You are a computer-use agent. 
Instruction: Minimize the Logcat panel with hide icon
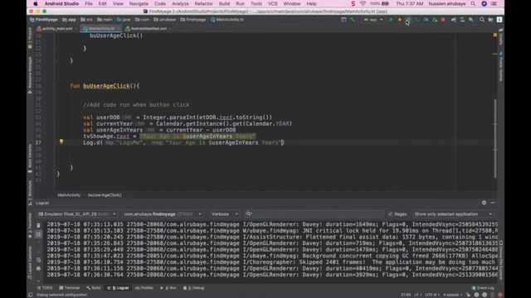tap(493, 203)
